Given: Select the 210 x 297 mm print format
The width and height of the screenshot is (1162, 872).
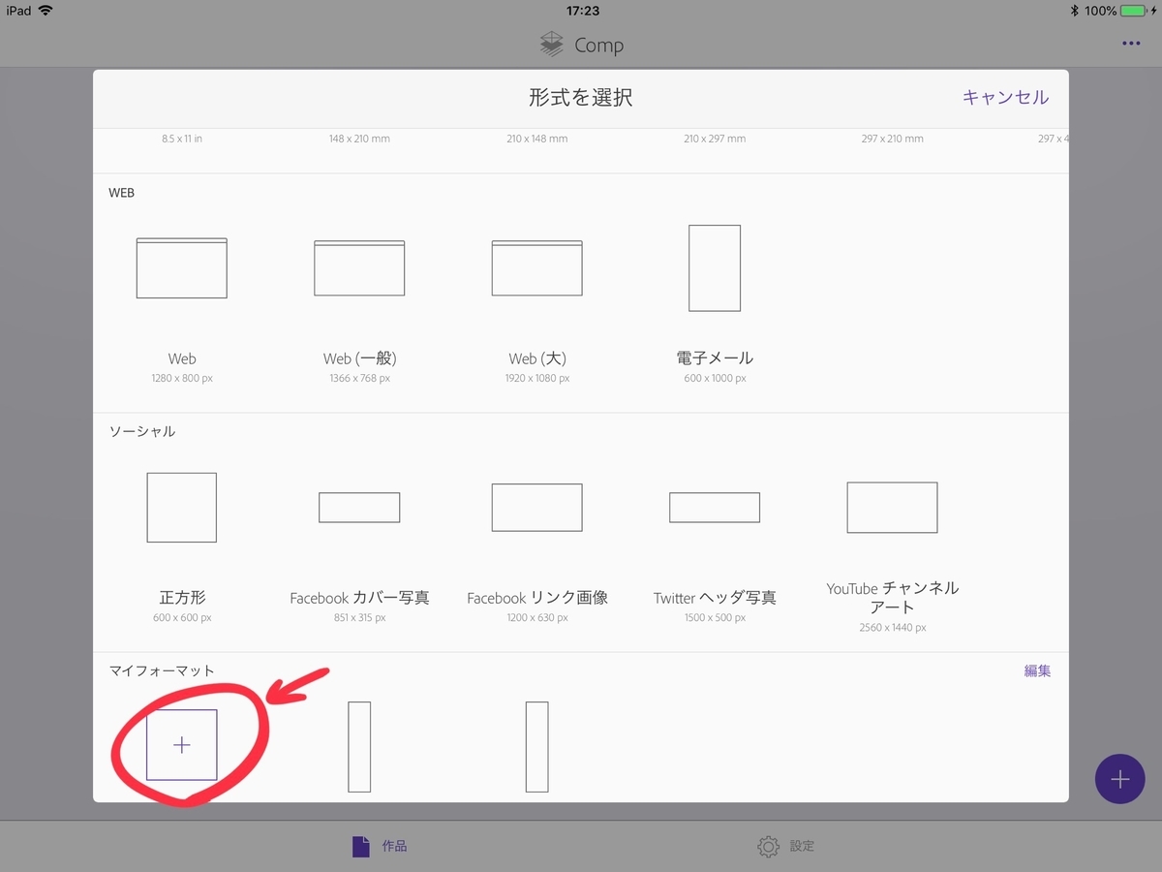Looking at the screenshot, I should click(x=714, y=138).
